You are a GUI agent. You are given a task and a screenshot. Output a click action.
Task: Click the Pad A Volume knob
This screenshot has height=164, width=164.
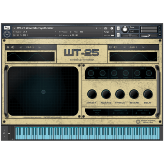[91, 73]
